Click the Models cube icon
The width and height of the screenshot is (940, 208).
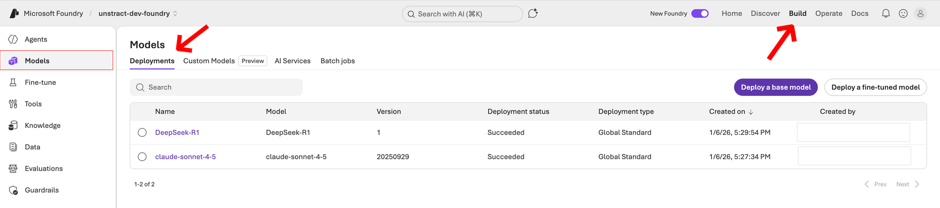[x=13, y=61]
